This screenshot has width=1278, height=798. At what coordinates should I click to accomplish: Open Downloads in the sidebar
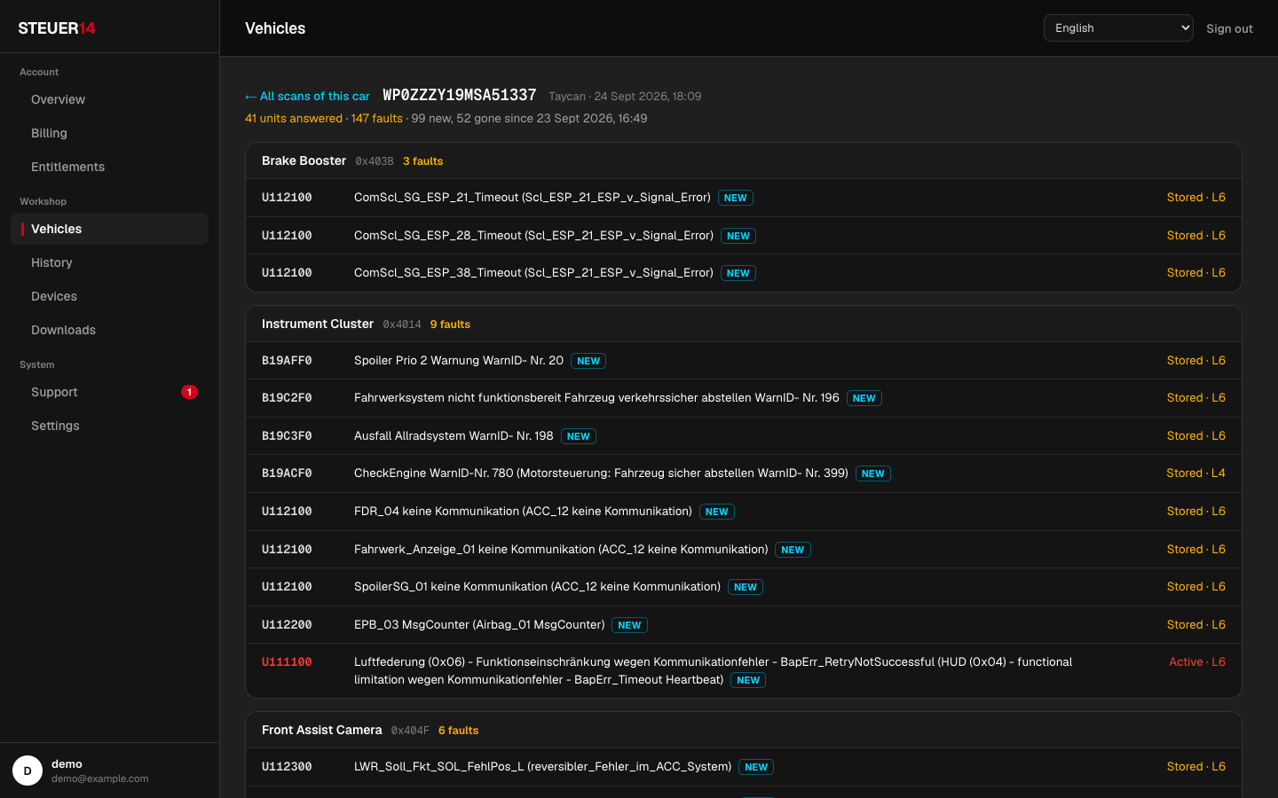point(110,330)
